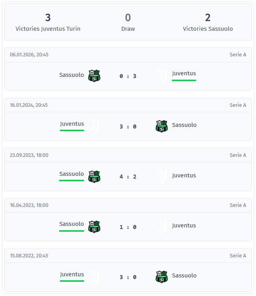Open the 4 : 2 match score
Viewport: 256px width, 296px height.
pyautogui.click(x=128, y=177)
